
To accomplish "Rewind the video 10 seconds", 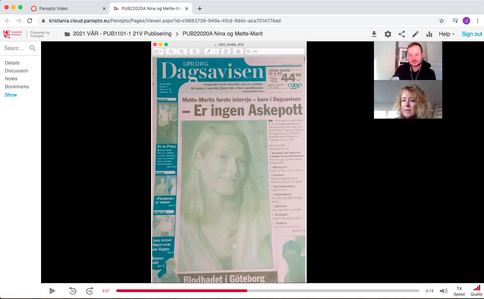I will coord(72,291).
